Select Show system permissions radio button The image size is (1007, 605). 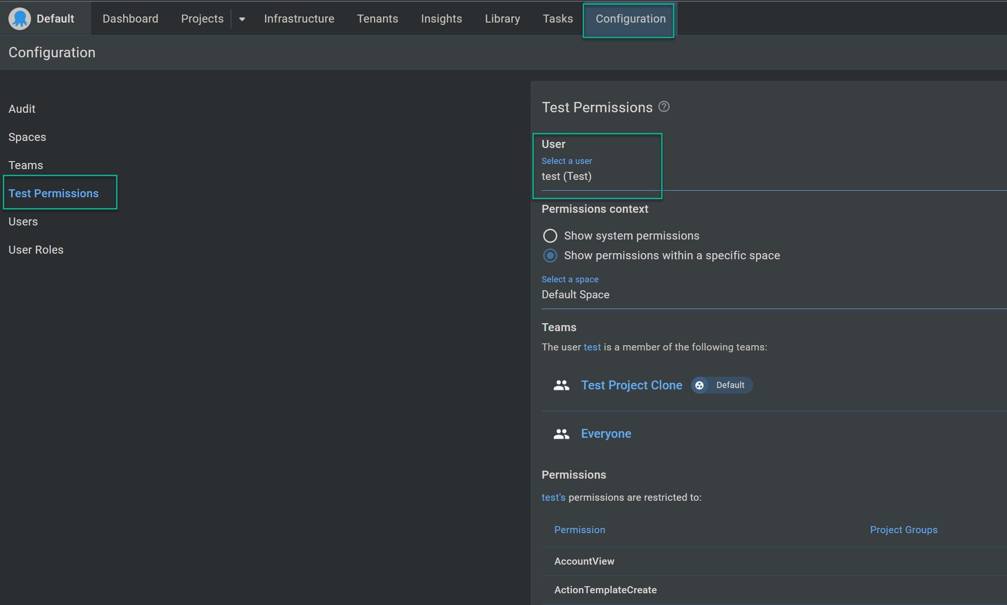pos(550,236)
